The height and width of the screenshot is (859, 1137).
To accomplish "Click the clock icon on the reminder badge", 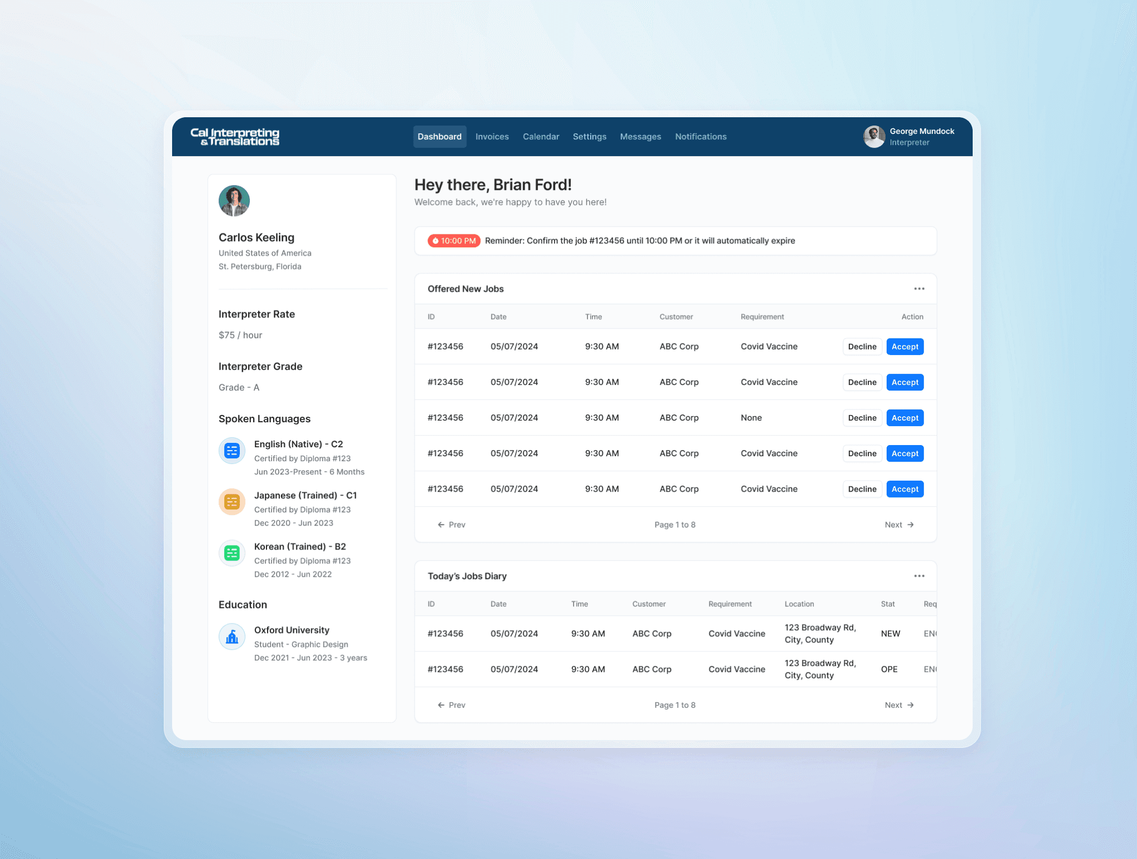I will 436,241.
